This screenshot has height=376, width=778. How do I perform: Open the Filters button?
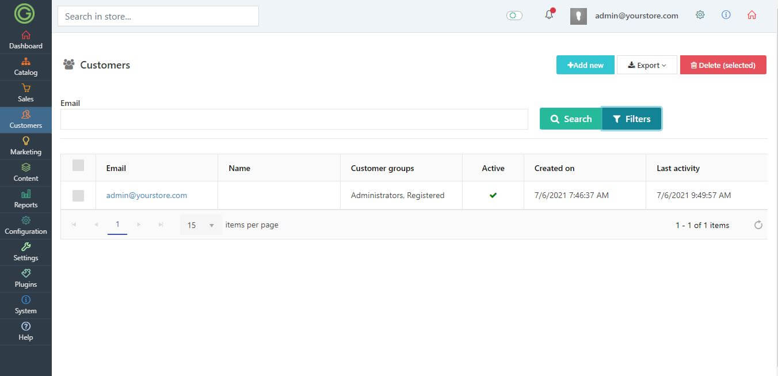pyautogui.click(x=631, y=119)
